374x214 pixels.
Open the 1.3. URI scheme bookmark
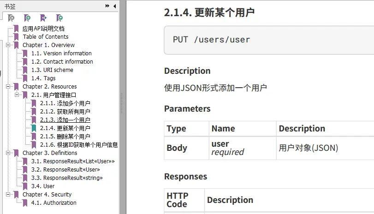point(52,70)
